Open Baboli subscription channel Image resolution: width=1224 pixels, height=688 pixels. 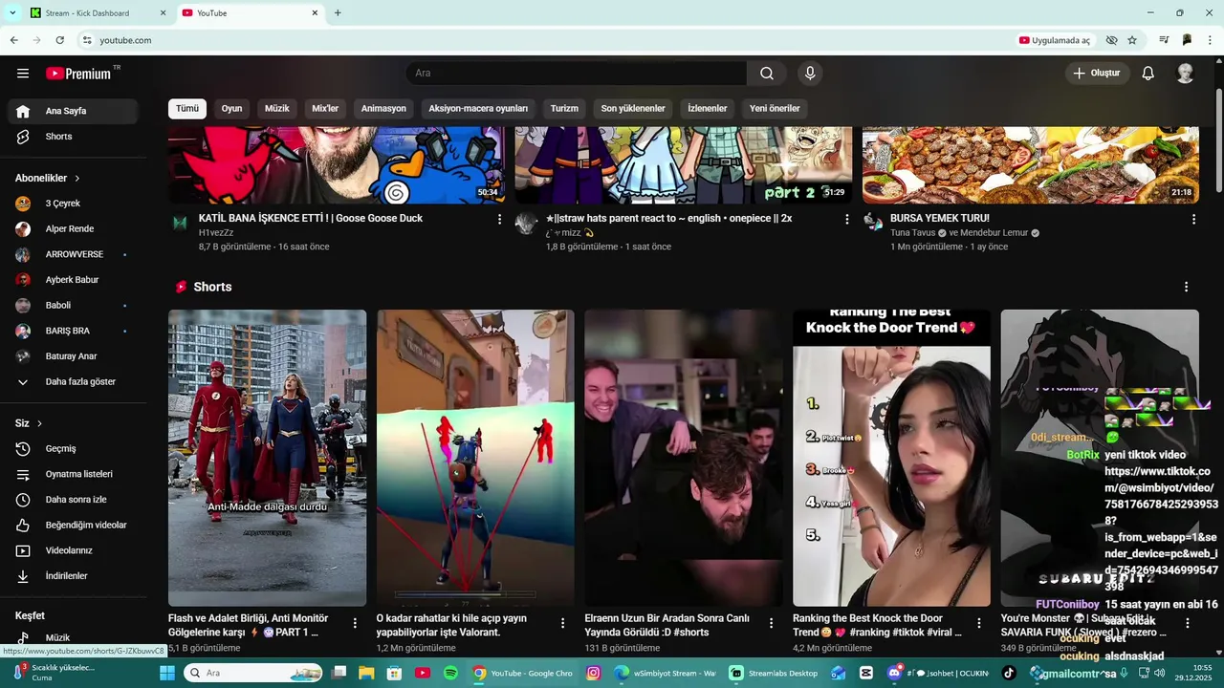tap(73, 306)
